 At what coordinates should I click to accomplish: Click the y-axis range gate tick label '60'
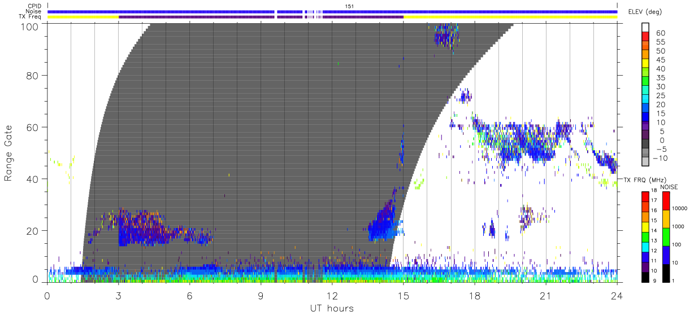(33, 127)
